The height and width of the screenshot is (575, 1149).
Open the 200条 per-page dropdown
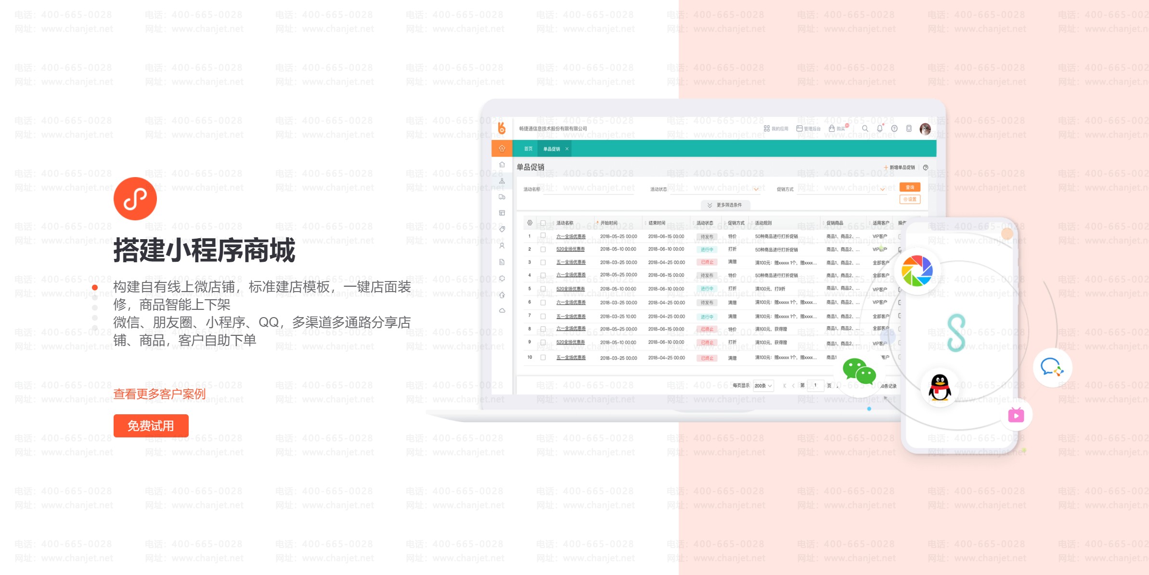[x=763, y=385]
